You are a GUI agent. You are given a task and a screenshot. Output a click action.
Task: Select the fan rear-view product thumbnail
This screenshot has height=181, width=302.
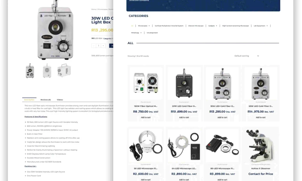47,71
